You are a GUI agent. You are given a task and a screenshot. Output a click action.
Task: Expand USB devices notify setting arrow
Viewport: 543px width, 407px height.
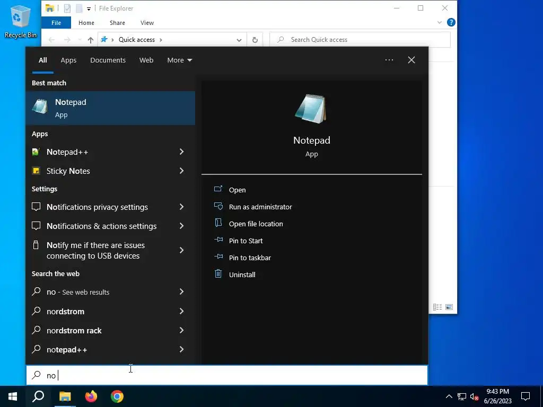point(181,250)
